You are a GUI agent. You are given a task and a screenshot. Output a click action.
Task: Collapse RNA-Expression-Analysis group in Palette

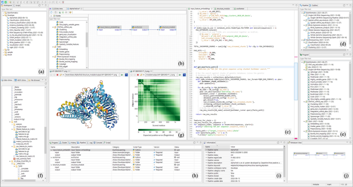click(x=53, y=57)
